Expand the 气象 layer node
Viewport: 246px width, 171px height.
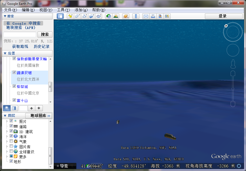(x=7, y=141)
